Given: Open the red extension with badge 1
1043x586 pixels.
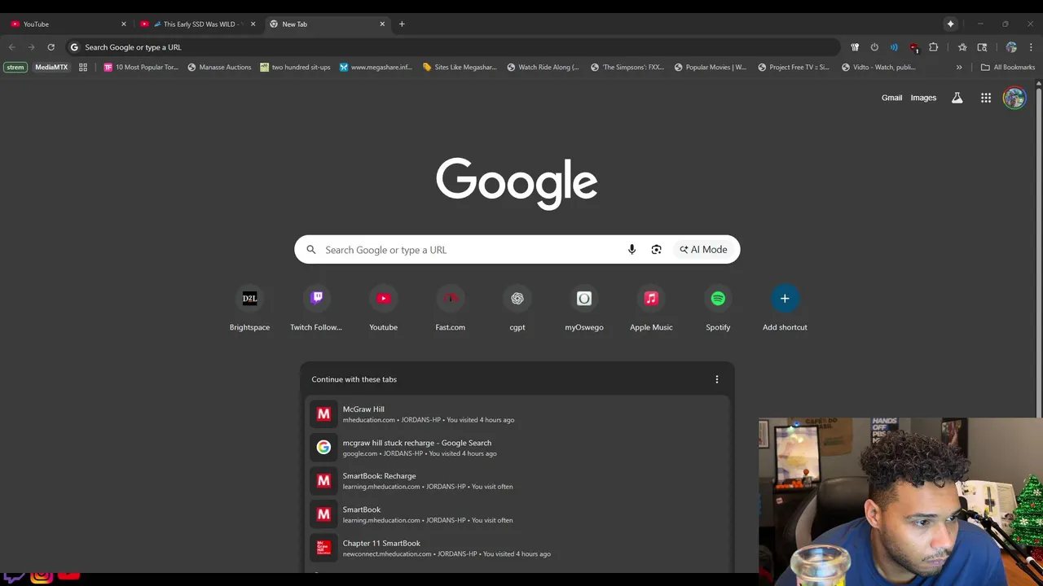Looking at the screenshot, I should coord(914,47).
